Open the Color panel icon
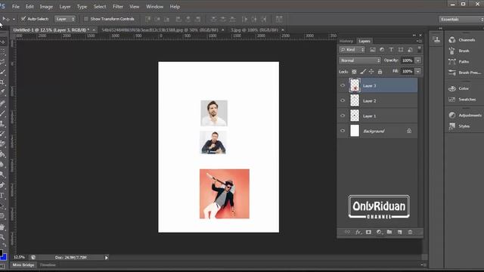The height and width of the screenshot is (272, 484). pos(452,88)
